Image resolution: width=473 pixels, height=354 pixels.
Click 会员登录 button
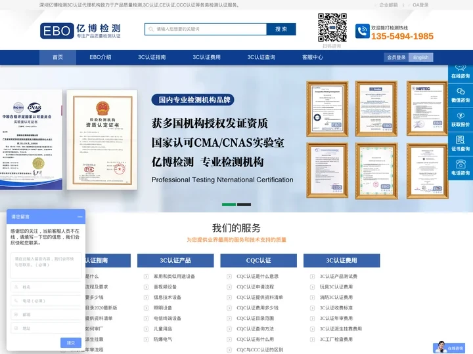point(396,57)
